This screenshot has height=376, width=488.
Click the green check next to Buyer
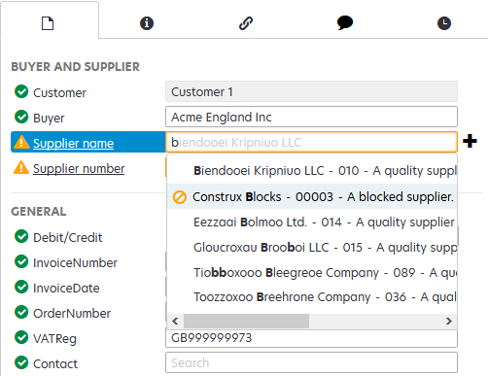21,117
